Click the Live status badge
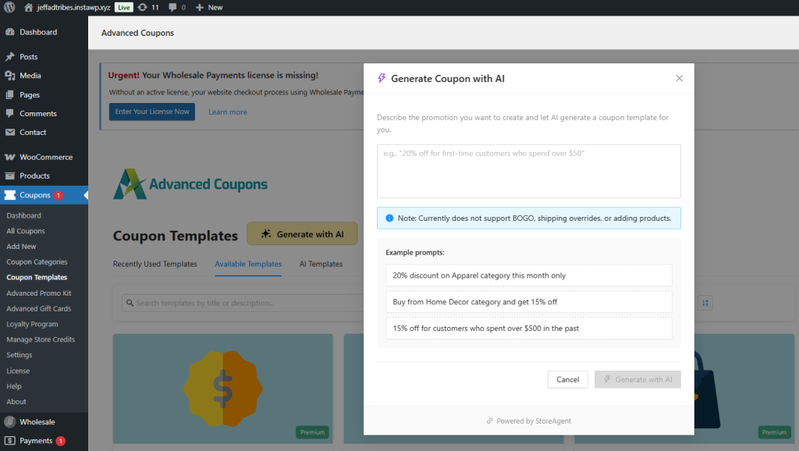 coord(124,7)
